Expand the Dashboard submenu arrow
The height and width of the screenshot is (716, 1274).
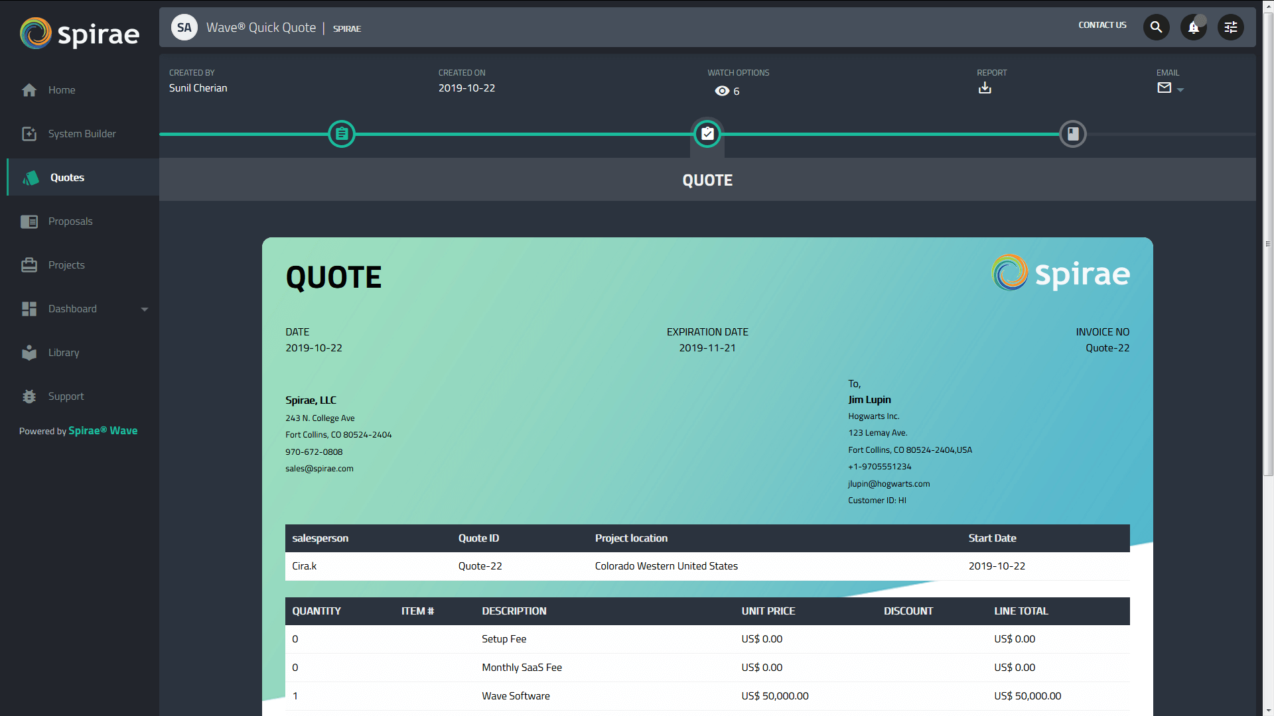pyautogui.click(x=145, y=310)
